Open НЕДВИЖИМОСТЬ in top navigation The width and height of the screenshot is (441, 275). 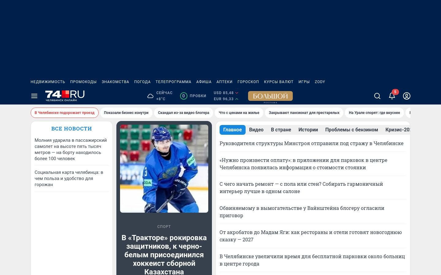tap(48, 82)
